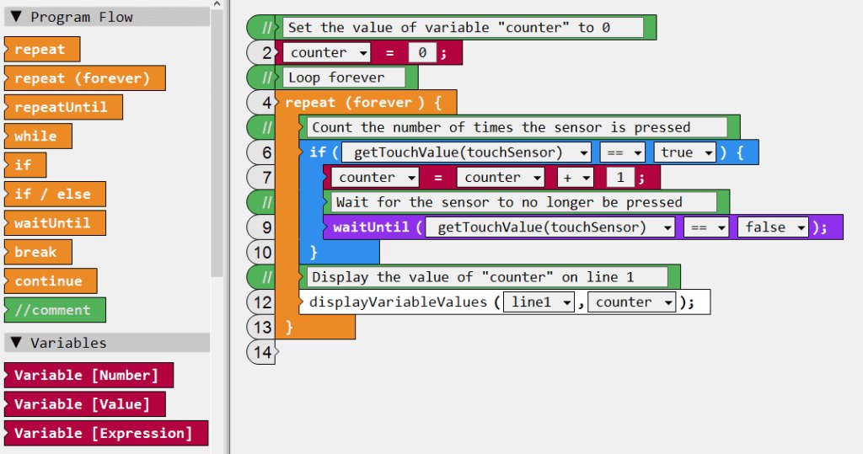Open the counter dropdown on line 2

pos(327,53)
